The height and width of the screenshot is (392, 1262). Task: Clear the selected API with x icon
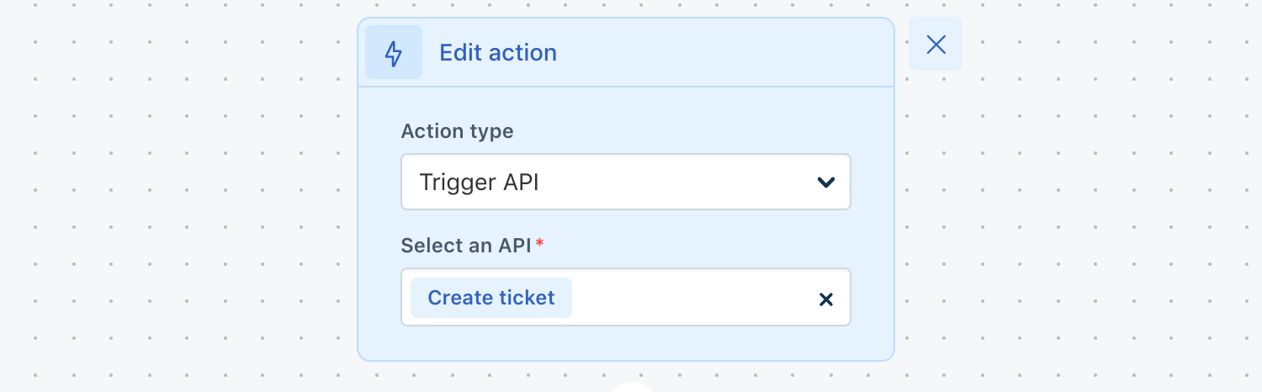point(826,299)
